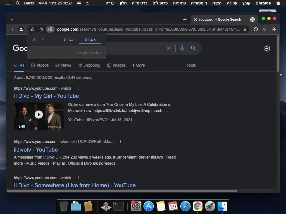Viewport: 286px width, 214px height.
Task: Open Il Divo - Somewhere (Live from Home) link
Action: point(75,185)
